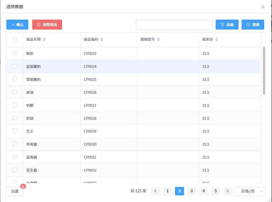Viewport: 272px width, 202px height.
Task: Click the 鲜奶 product name
Action: (x=30, y=53)
